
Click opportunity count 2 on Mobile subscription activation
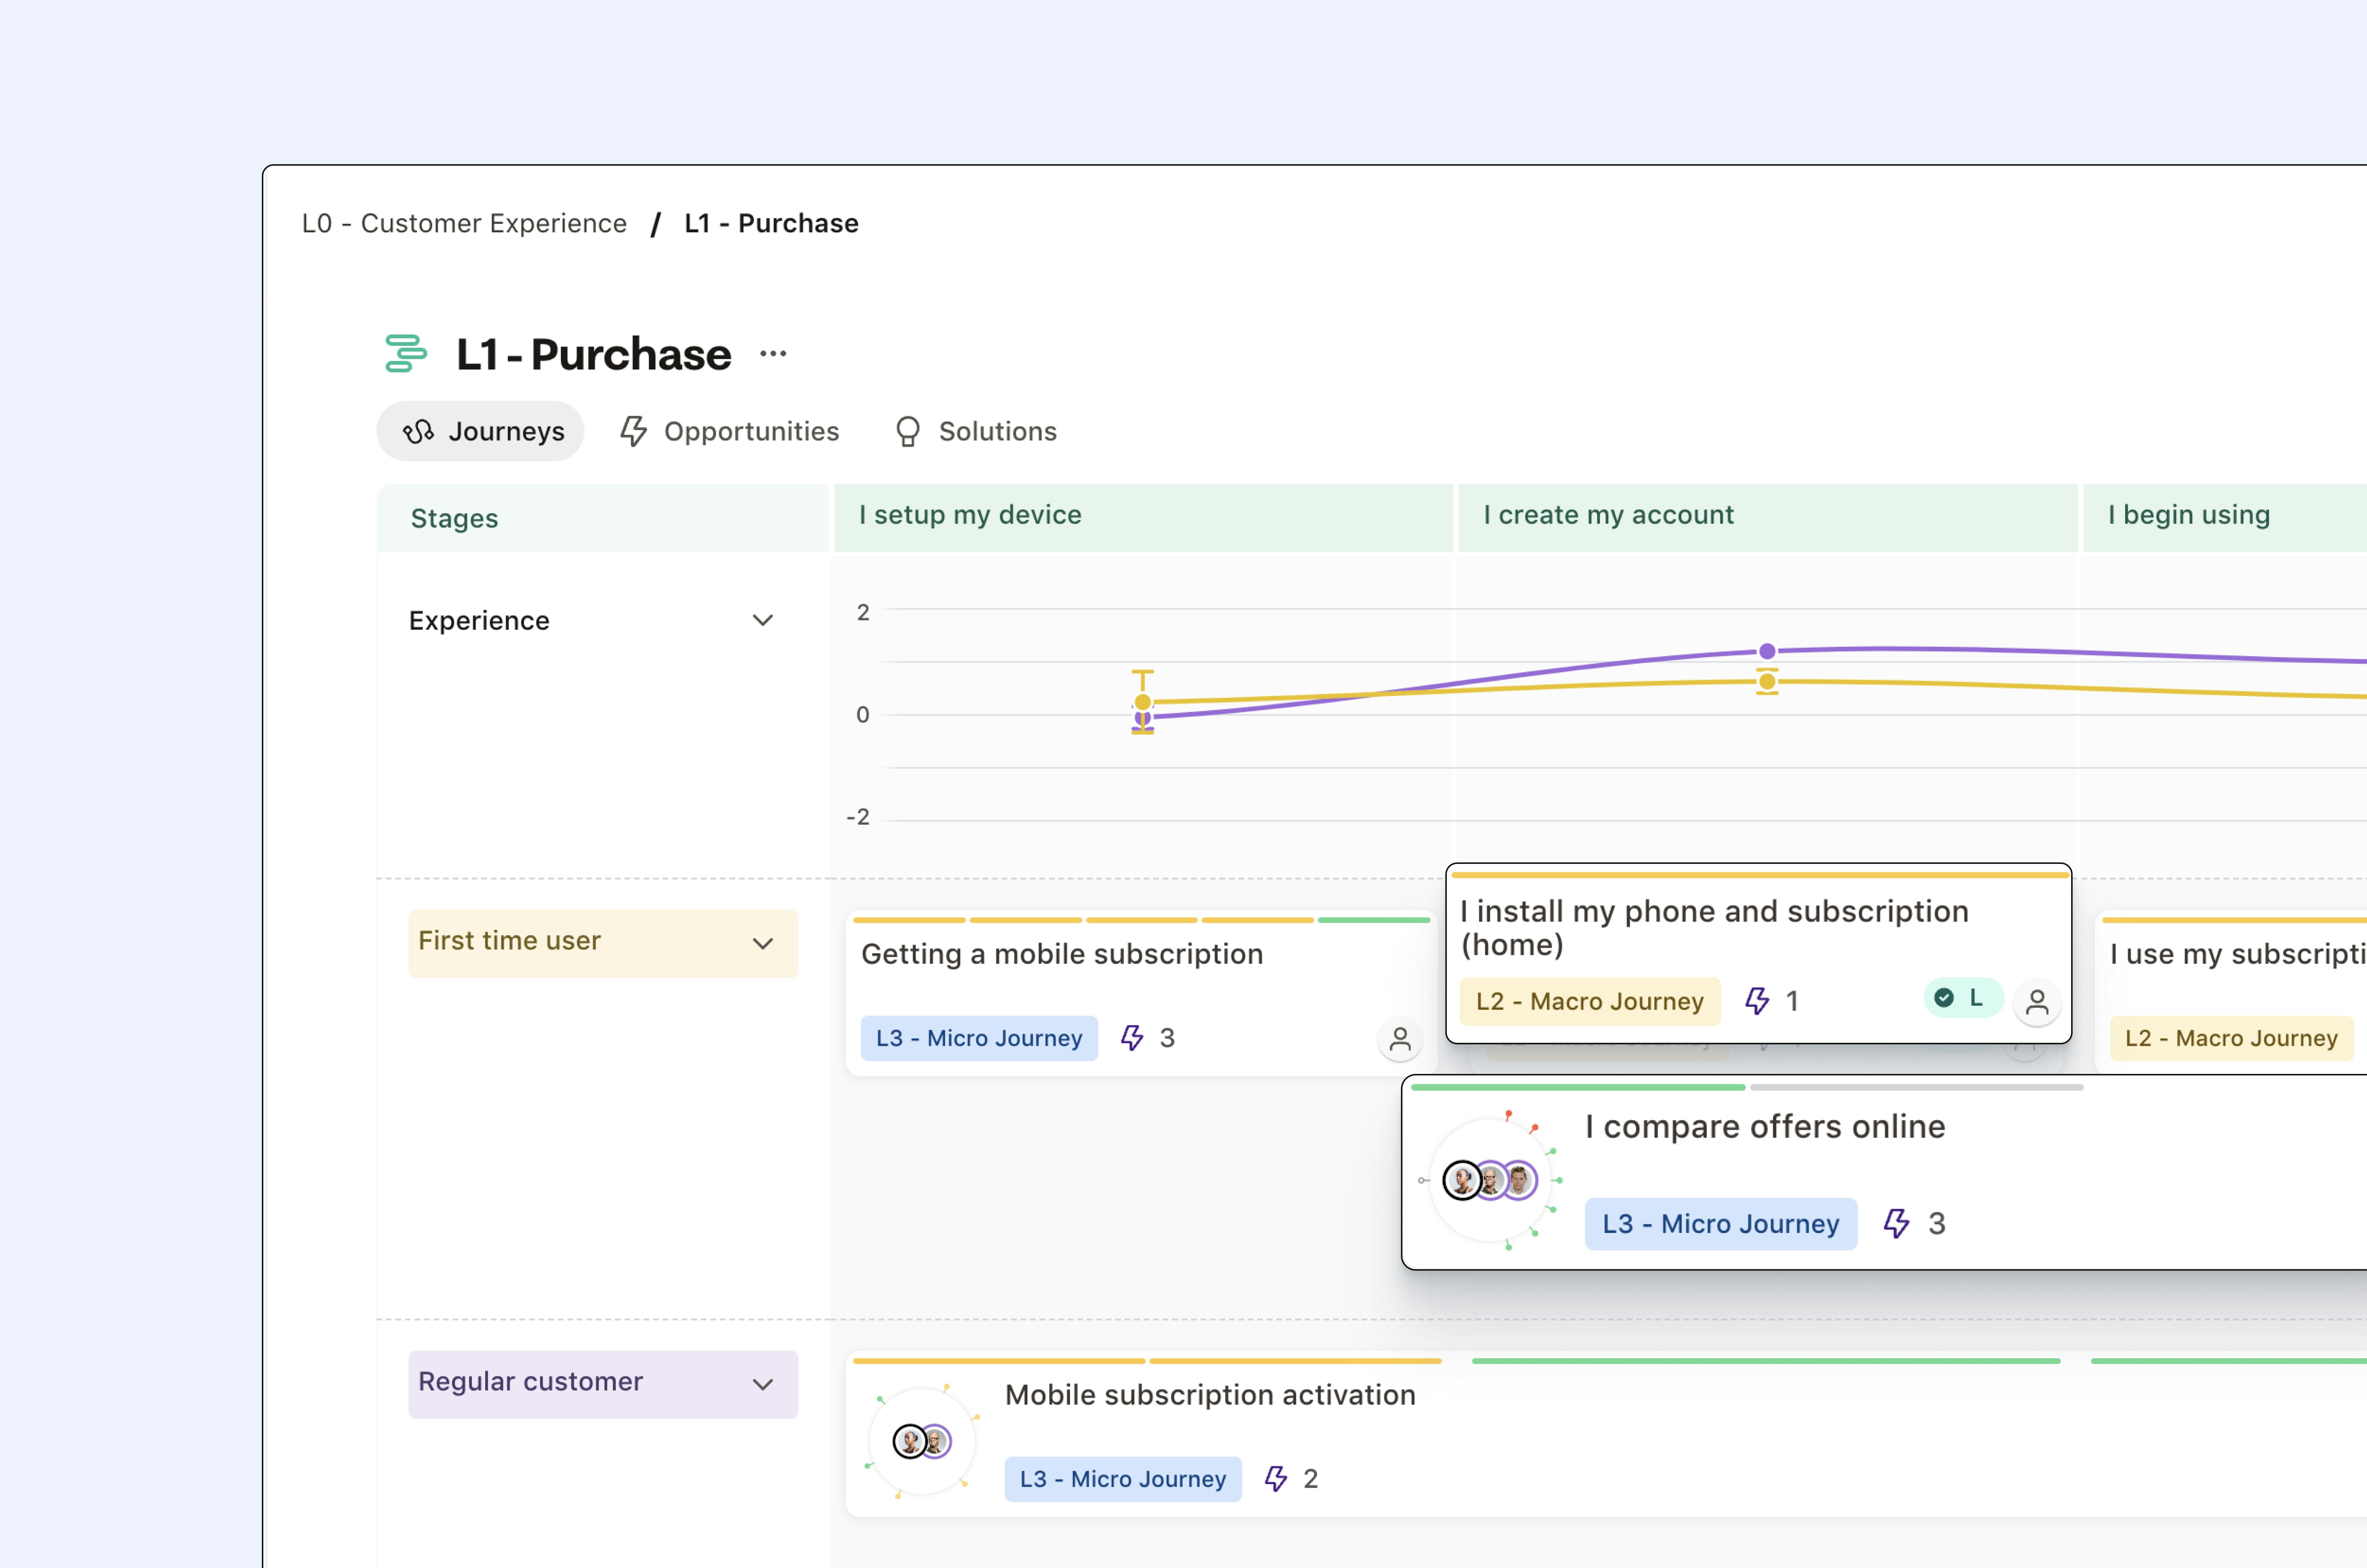(x=1311, y=1479)
